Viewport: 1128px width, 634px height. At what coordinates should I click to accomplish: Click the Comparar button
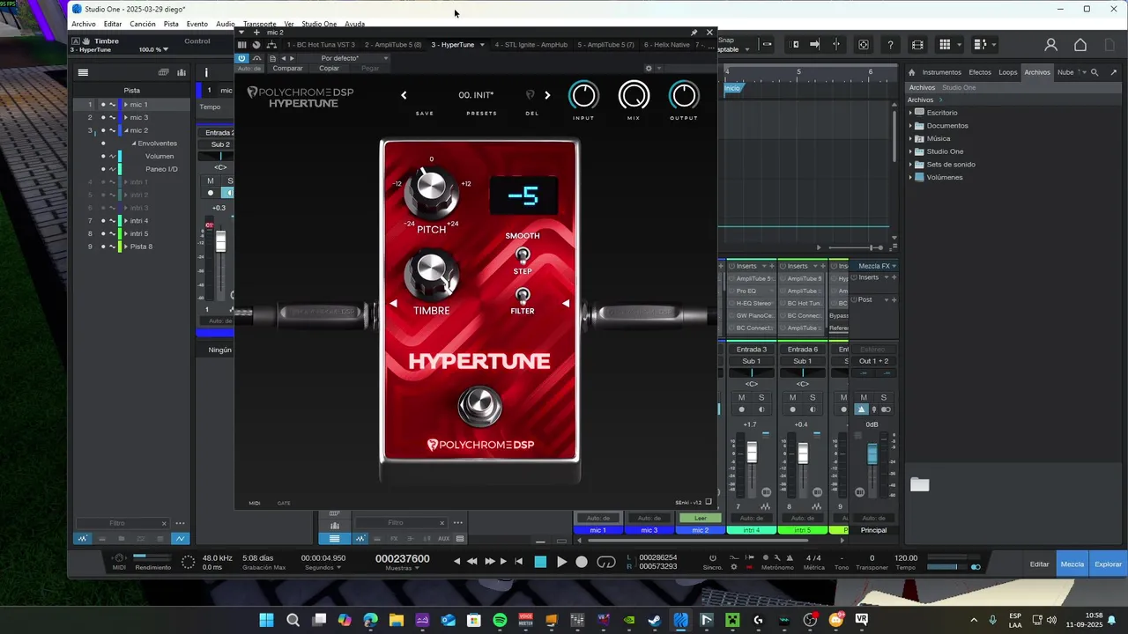pyautogui.click(x=287, y=68)
